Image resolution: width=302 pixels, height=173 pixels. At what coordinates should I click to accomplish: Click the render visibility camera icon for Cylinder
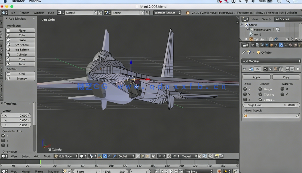[x=296, y=39]
